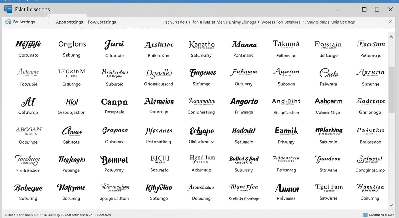Viewport: 399px width, 218px height.
Task: Expand chevron before Woress Fon Settimes
Action: point(258,22)
